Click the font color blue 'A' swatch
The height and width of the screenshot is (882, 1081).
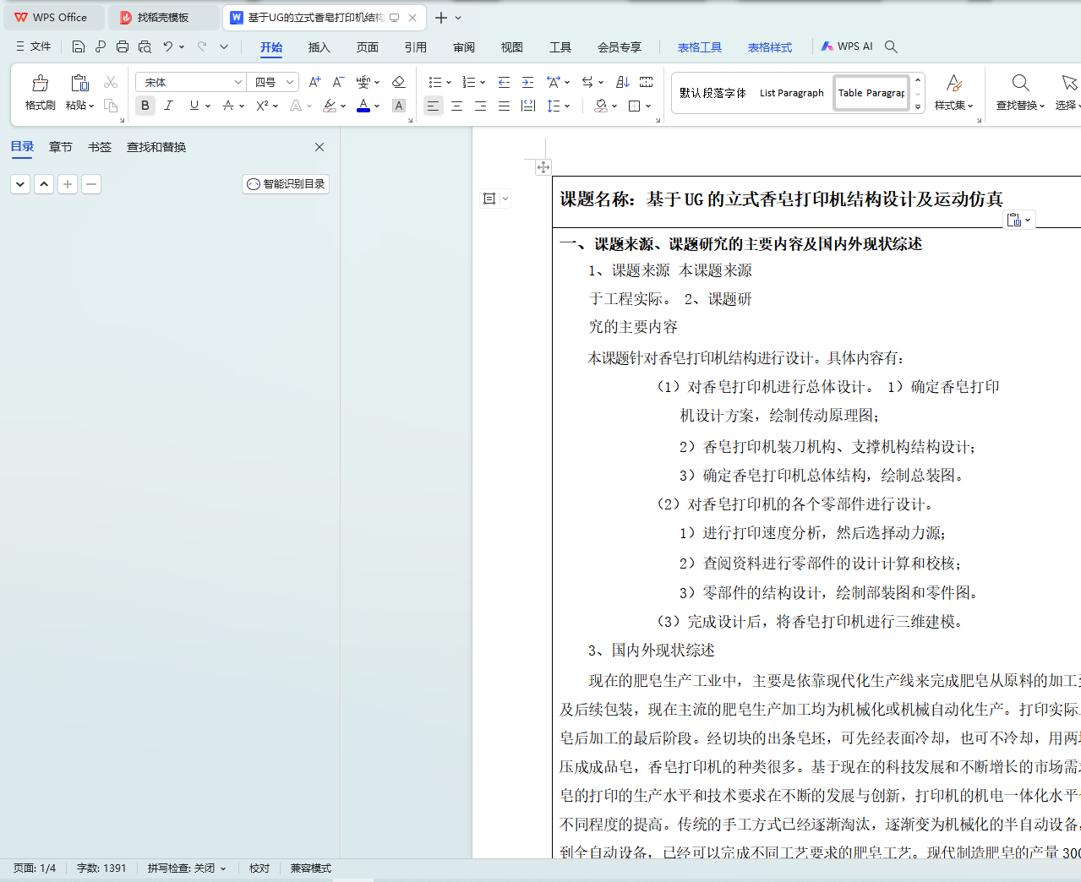pos(363,106)
